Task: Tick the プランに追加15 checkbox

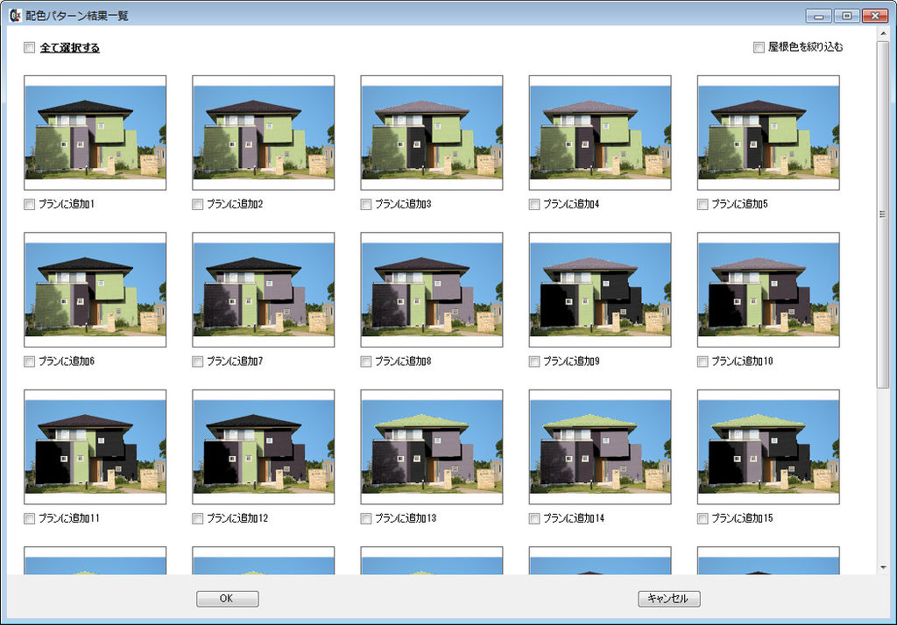Action: click(703, 518)
